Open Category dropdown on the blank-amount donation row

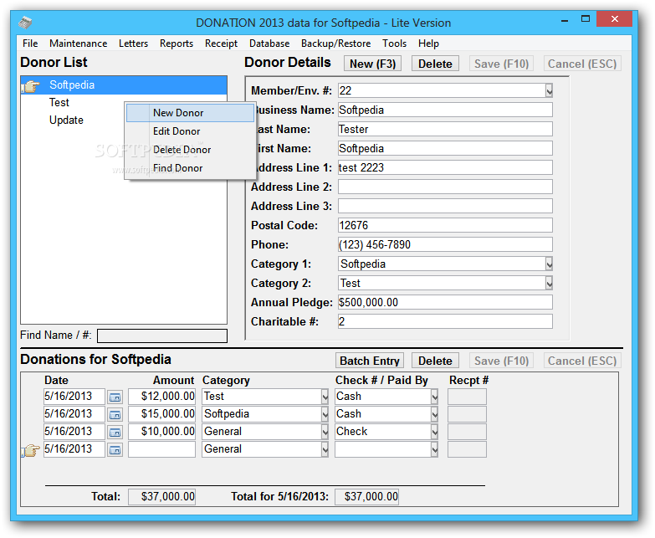click(325, 449)
